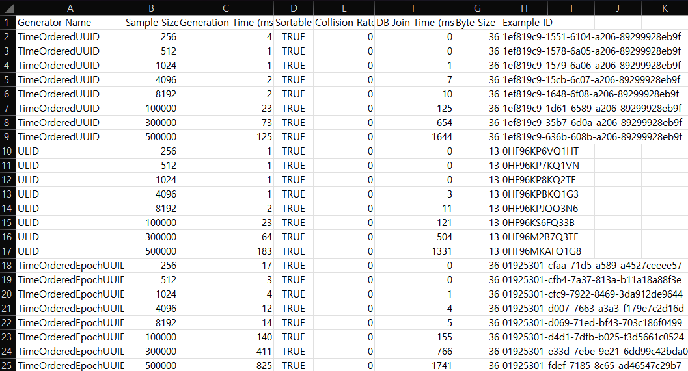This screenshot has height=371, width=688.
Task: Select DB join time cell '1331'
Action: [414, 251]
